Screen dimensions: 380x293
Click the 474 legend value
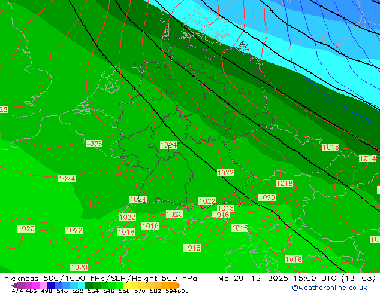point(17,291)
